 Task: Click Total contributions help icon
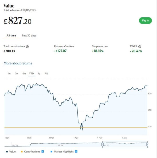point(27,47)
